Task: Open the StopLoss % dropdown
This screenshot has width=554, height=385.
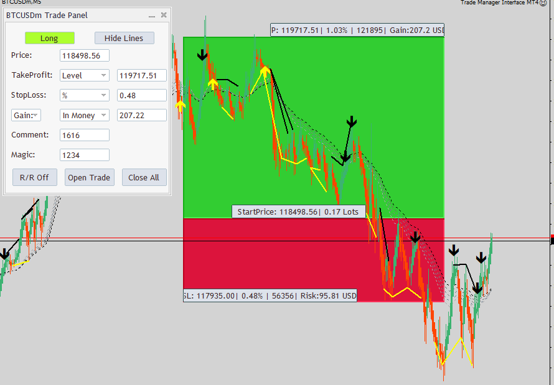Action: pyautogui.click(x=85, y=95)
